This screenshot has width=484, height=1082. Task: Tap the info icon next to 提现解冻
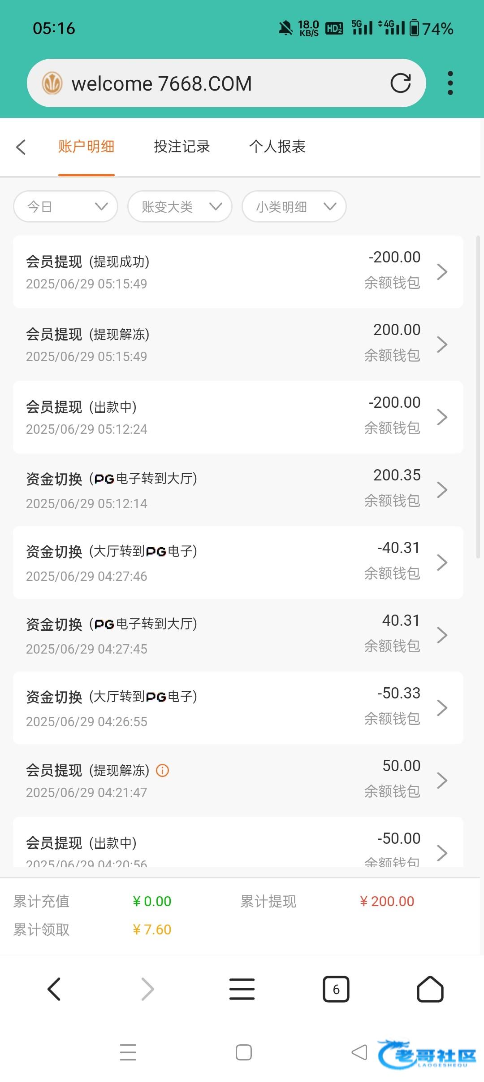162,770
